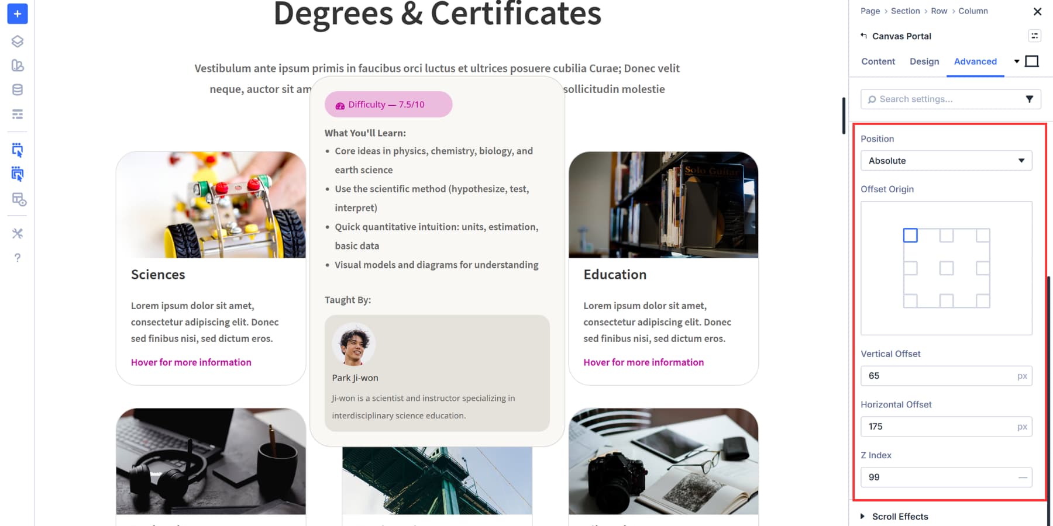Click back arrow beside Canvas Portal
The height and width of the screenshot is (526, 1053).
(x=864, y=36)
